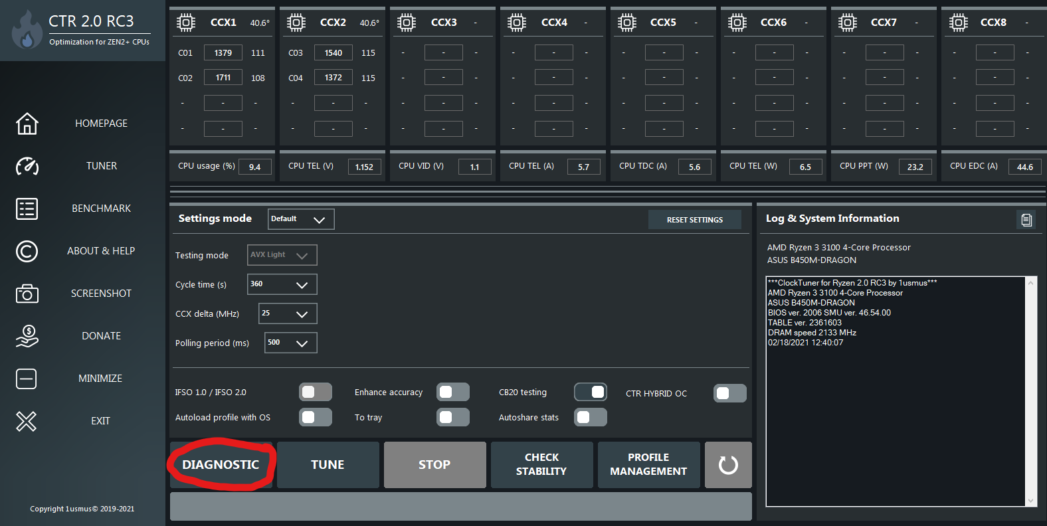This screenshot has height=526, width=1047.
Task: Open the CCX delta 25 dropdown
Action: point(288,313)
